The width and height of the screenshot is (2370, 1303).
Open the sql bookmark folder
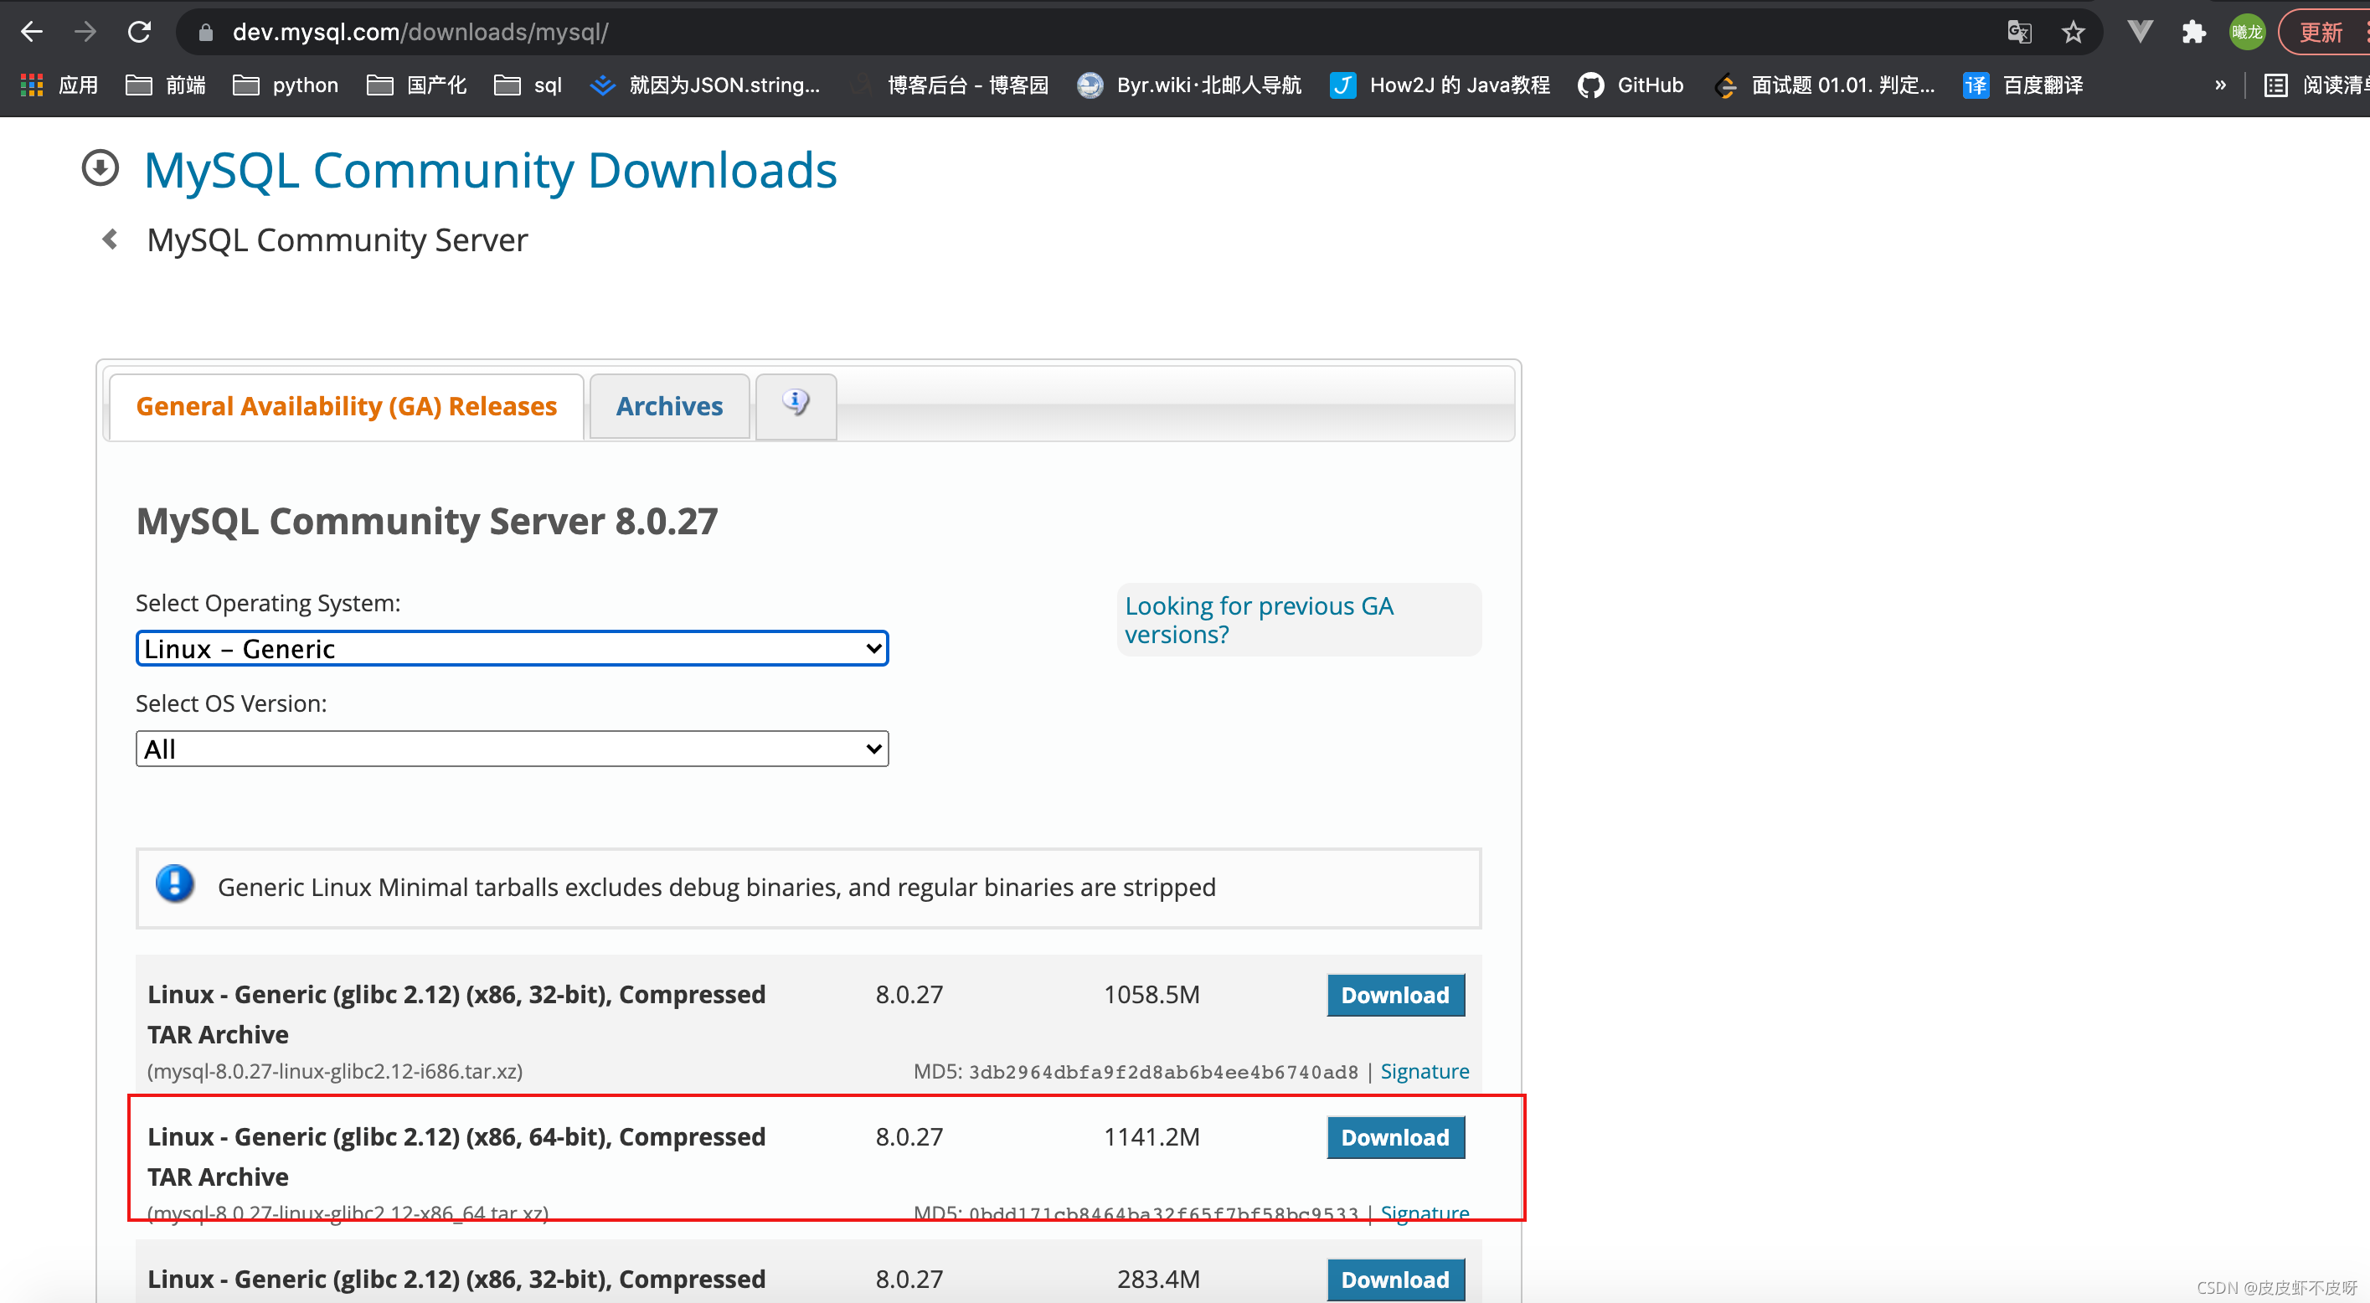point(528,85)
